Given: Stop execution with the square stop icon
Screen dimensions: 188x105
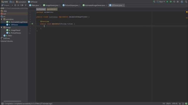Looking at the screenshot, I should coord(178,2).
